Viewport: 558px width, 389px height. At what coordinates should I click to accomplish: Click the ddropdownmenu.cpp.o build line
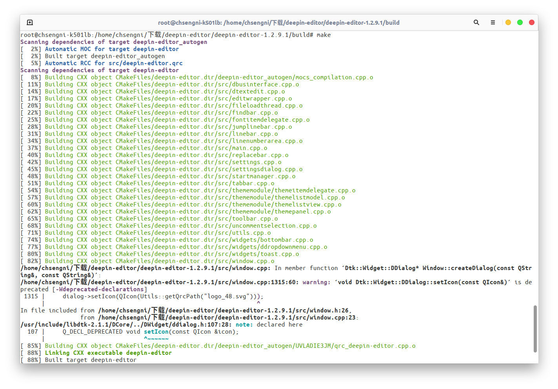click(174, 247)
